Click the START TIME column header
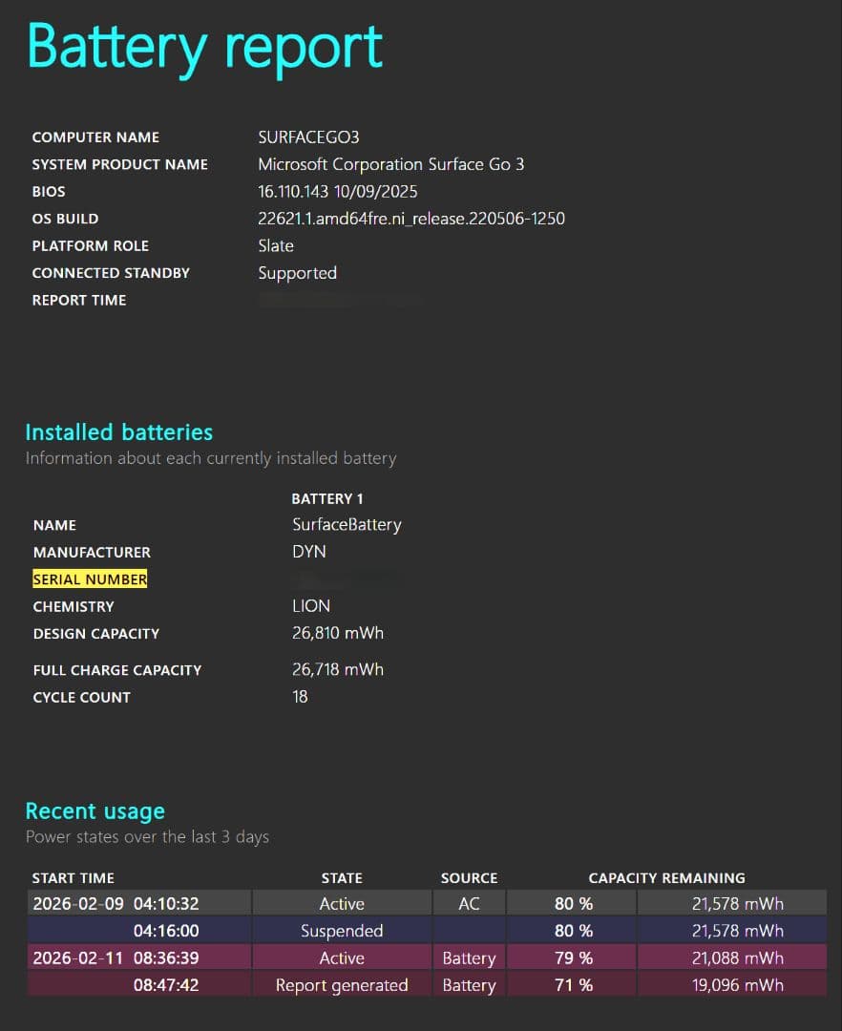This screenshot has height=1031, width=842. click(73, 878)
